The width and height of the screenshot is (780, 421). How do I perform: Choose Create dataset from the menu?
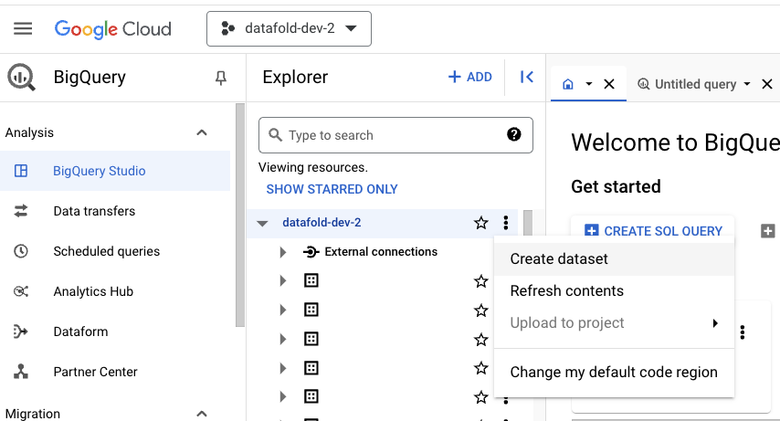(614, 258)
